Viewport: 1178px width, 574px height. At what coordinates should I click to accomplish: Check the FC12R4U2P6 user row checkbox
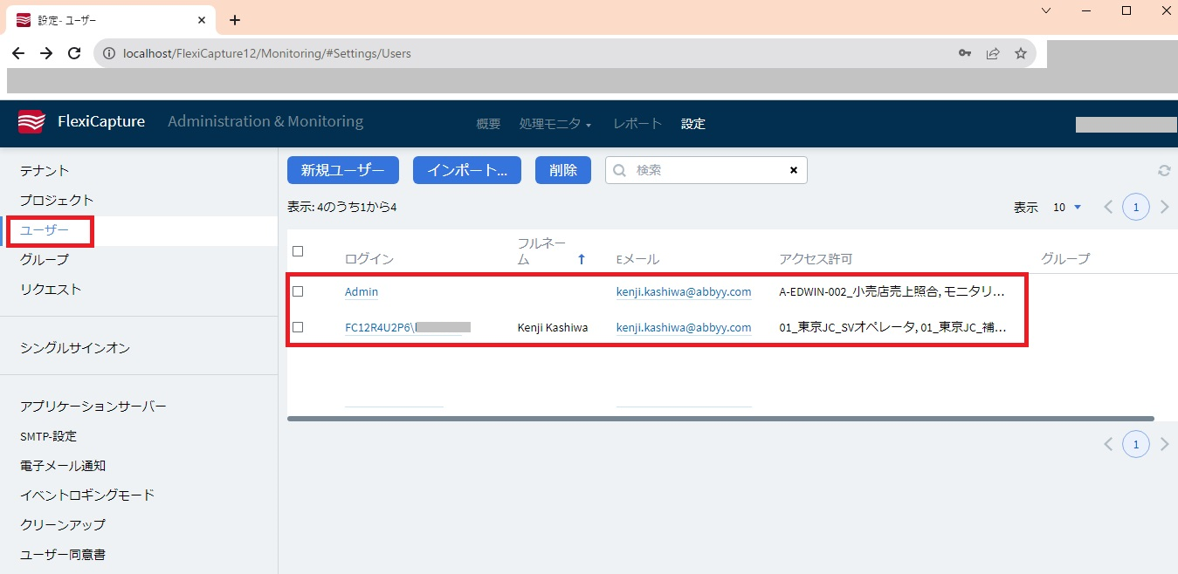point(298,327)
